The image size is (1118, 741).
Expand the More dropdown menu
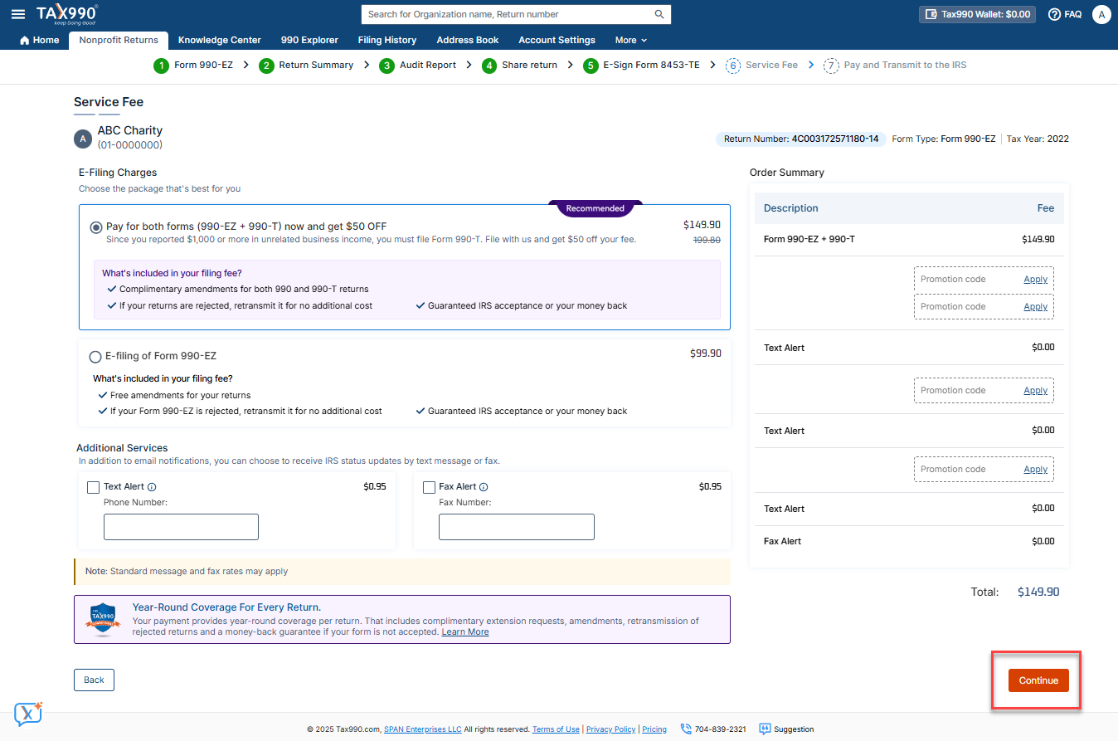(630, 40)
